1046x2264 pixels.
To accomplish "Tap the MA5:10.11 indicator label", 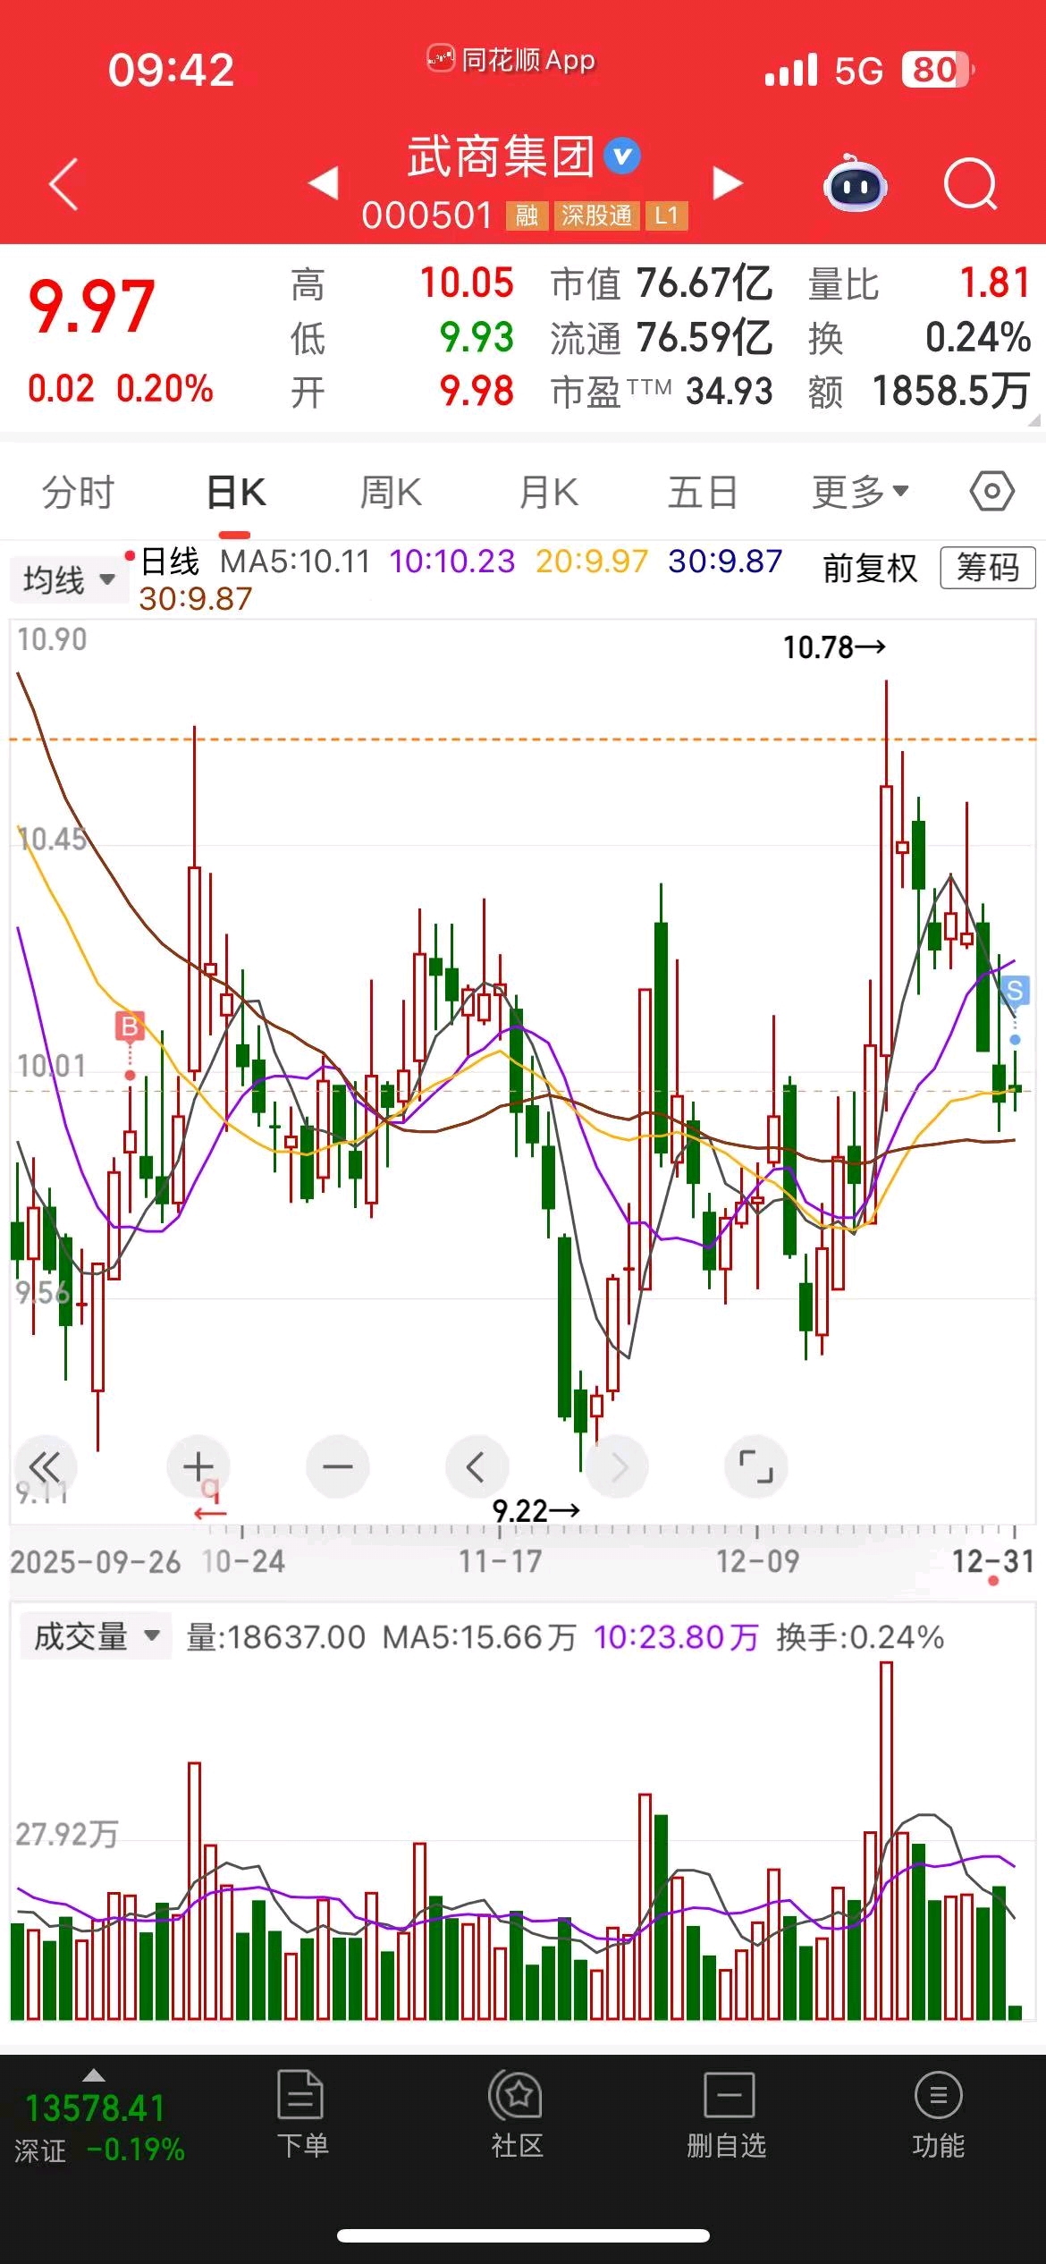I will [x=295, y=562].
